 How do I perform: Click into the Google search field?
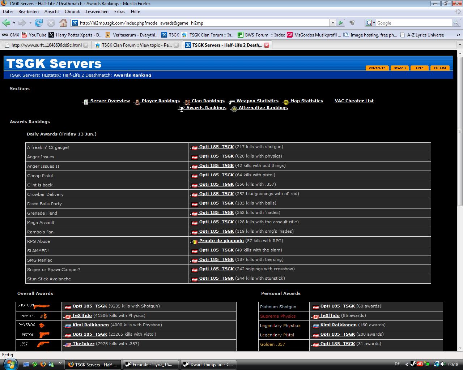[x=413, y=23]
